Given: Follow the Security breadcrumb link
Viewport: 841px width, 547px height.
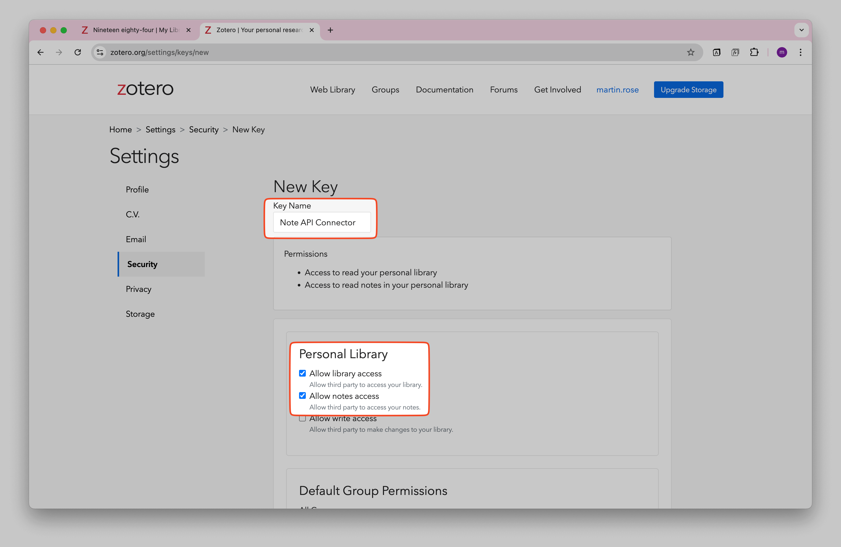Looking at the screenshot, I should click(204, 130).
